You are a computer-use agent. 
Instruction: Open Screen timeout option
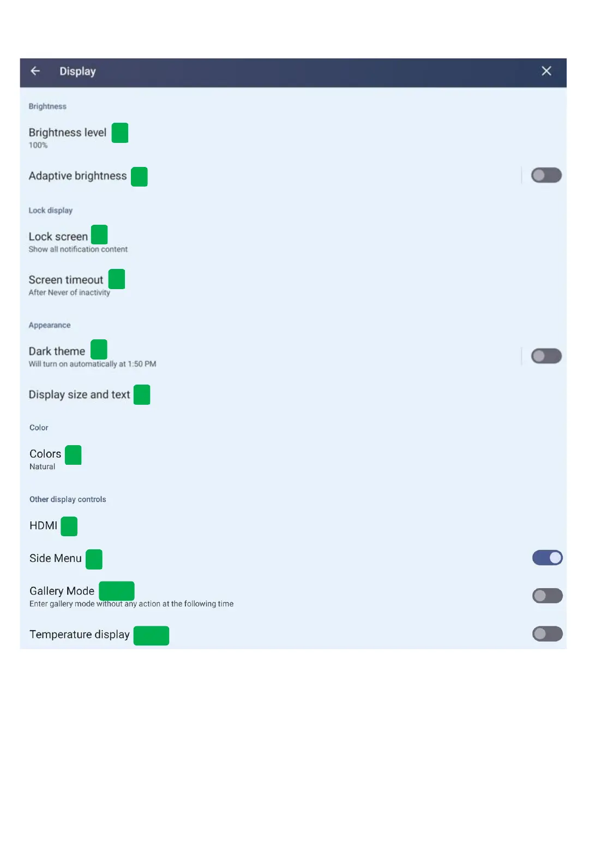66,280
